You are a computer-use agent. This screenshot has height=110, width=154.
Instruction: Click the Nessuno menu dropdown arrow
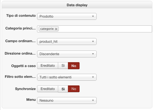(93, 100)
